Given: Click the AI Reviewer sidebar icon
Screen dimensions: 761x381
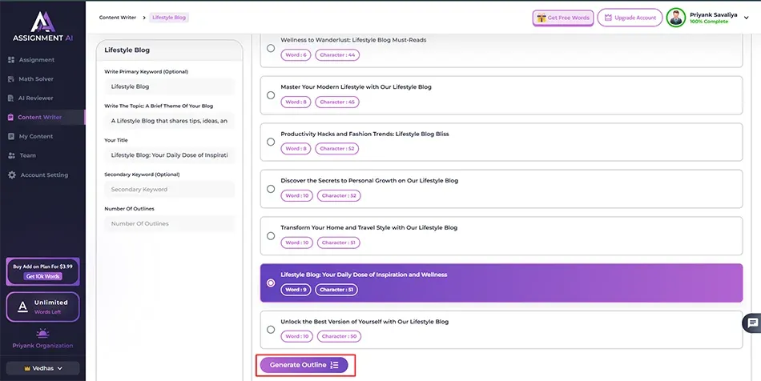Looking at the screenshot, I should click(x=11, y=98).
